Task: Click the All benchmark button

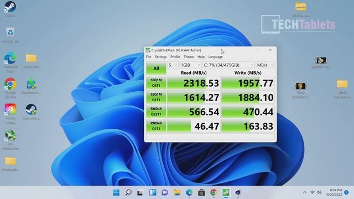Action: click(156, 69)
